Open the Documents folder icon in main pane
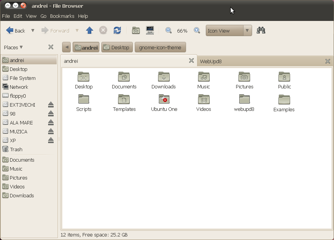The height and width of the screenshot is (240, 334). (124, 77)
